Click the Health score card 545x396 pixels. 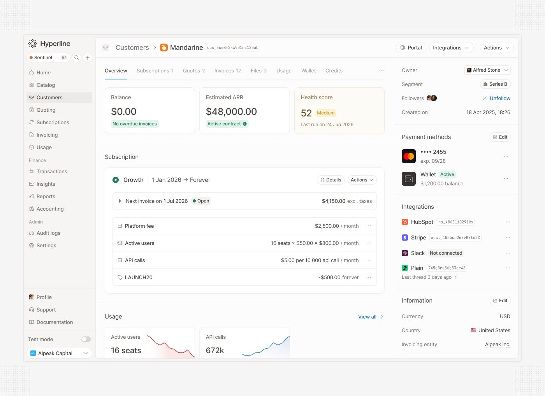339,111
